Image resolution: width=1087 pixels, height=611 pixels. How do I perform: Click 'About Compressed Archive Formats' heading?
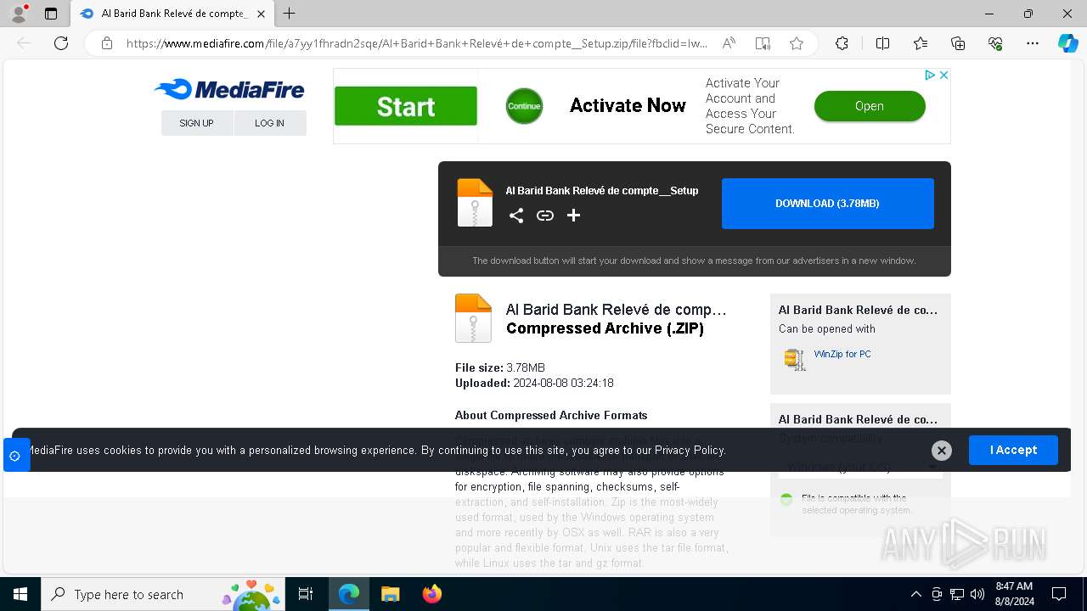[x=551, y=415]
